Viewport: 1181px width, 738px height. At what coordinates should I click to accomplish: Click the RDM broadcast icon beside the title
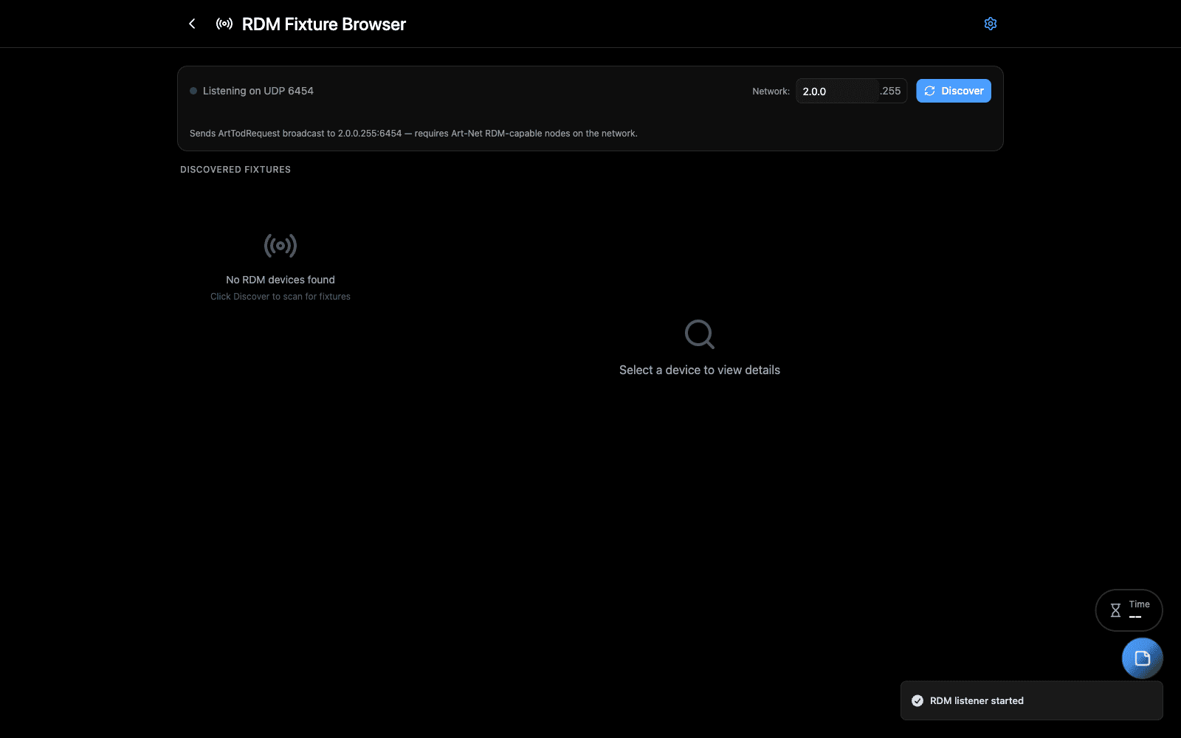point(224,24)
